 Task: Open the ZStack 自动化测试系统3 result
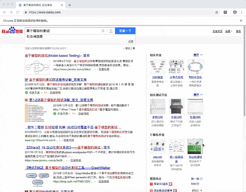[x=67, y=148]
